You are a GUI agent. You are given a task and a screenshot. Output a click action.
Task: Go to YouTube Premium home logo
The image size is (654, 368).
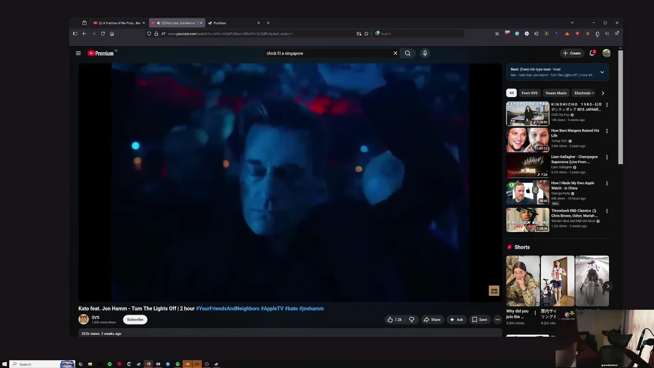coord(101,53)
